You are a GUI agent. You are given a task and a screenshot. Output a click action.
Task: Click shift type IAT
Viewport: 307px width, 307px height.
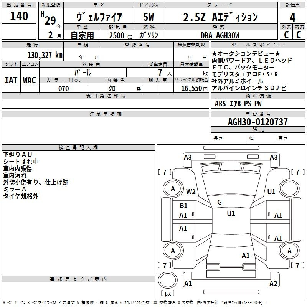[11, 80]
